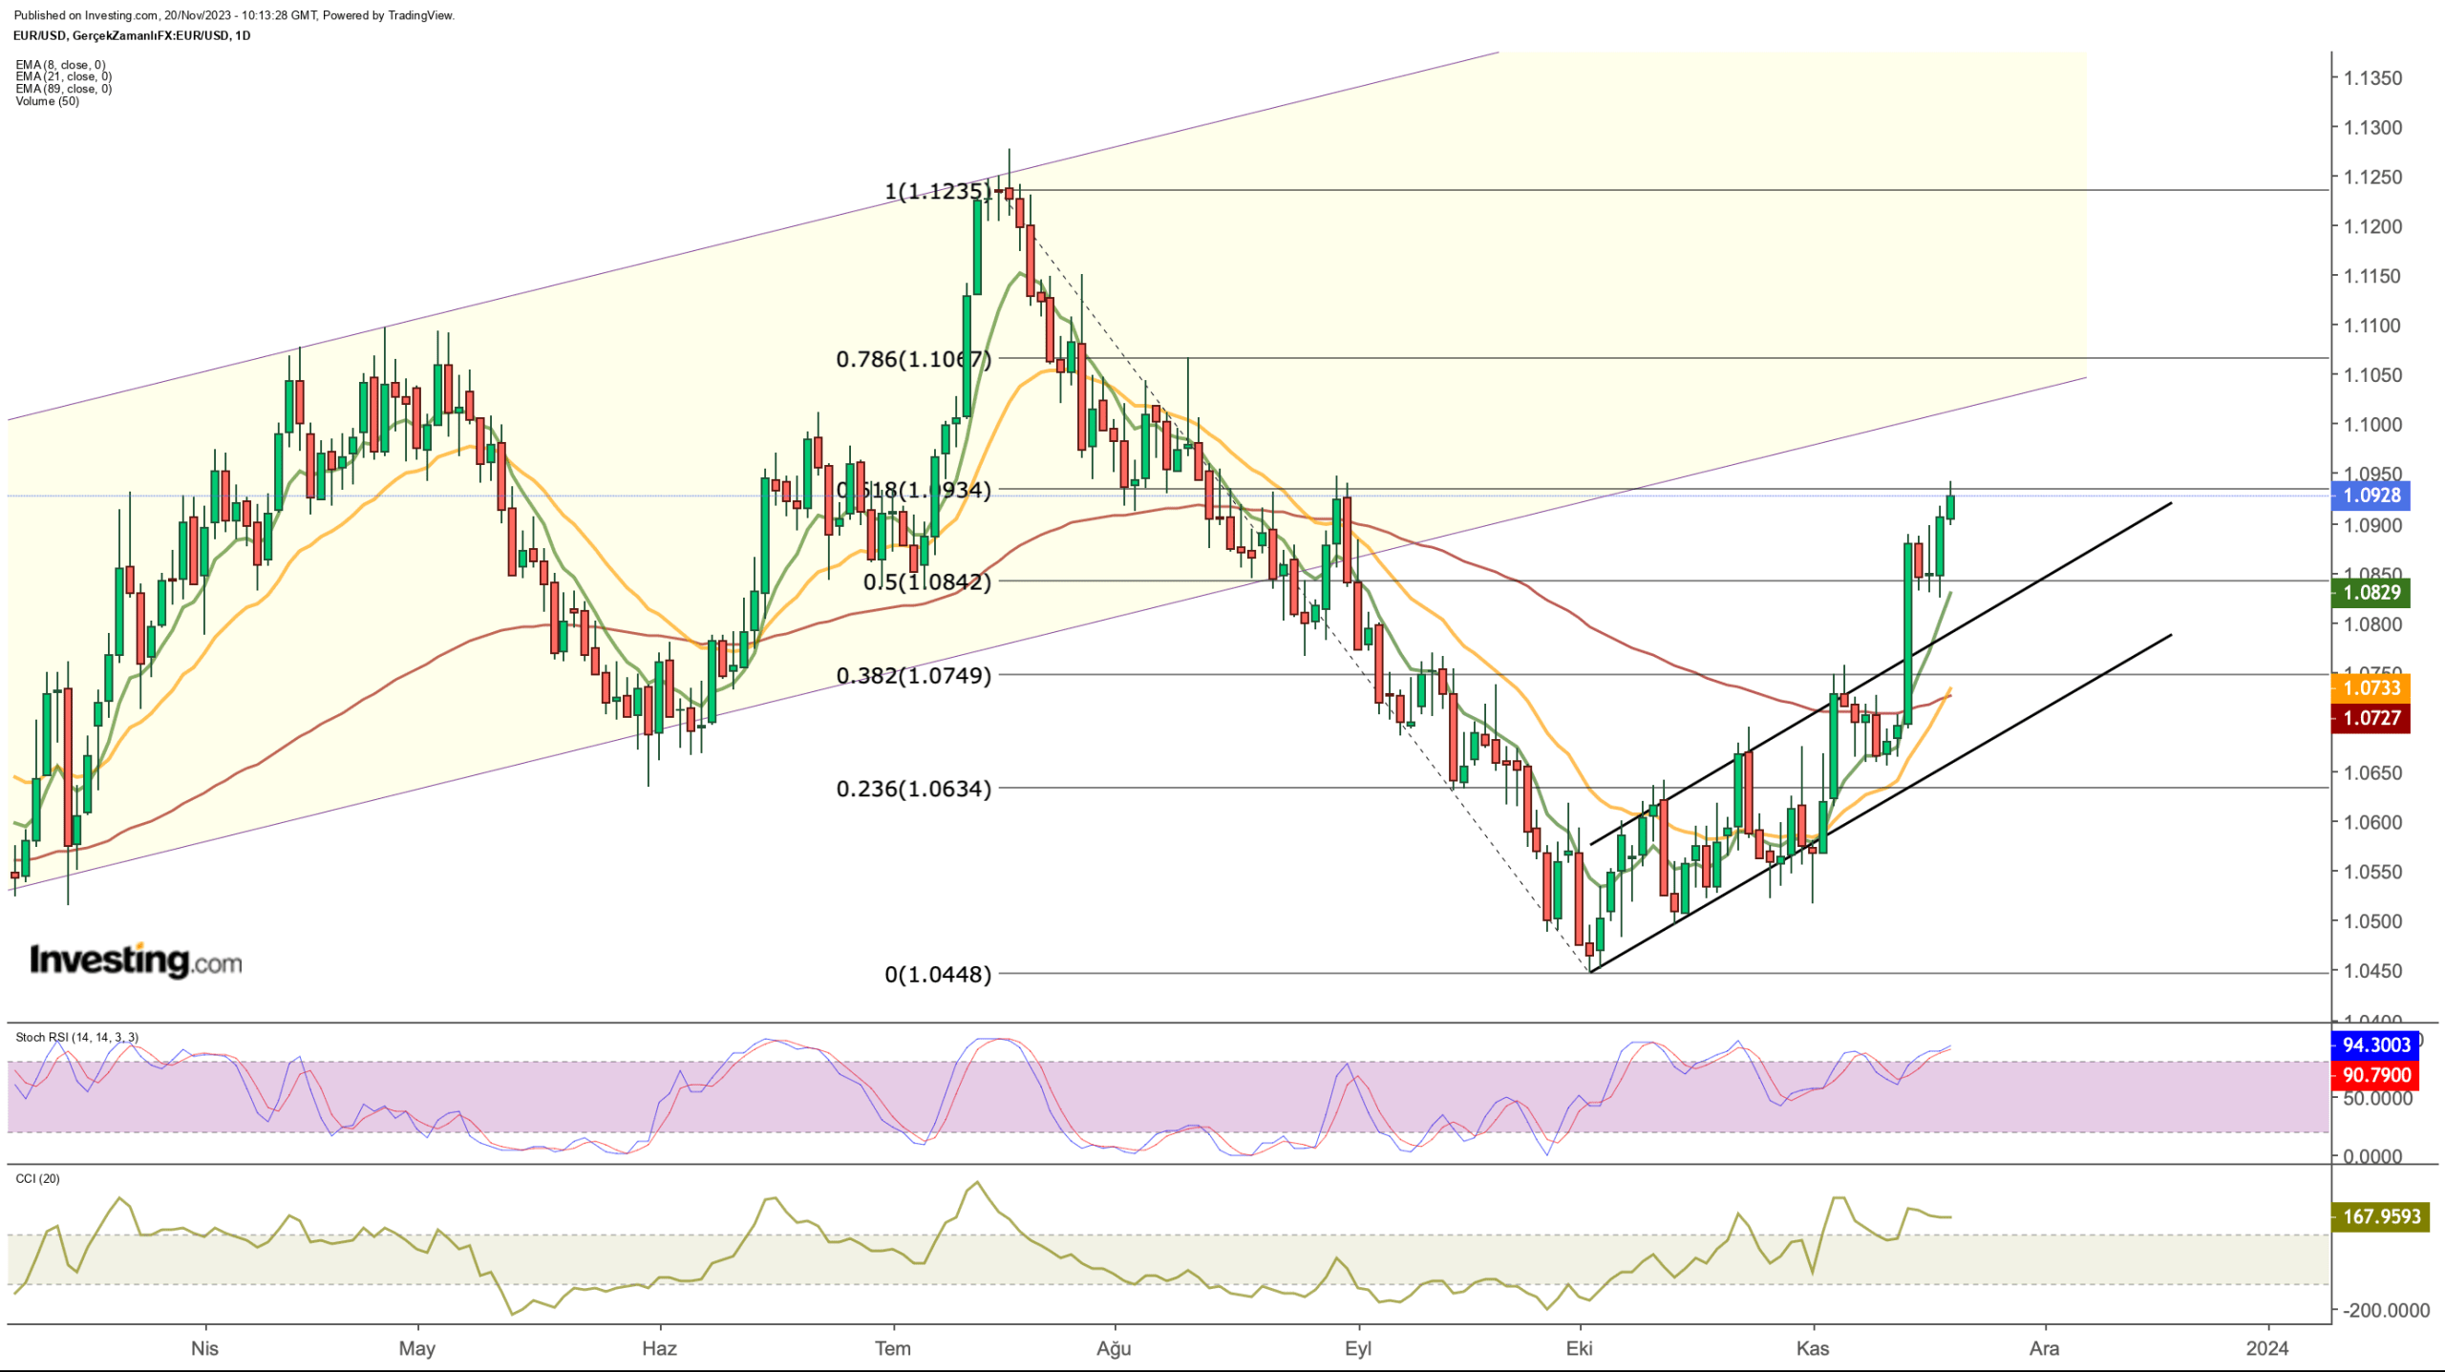The width and height of the screenshot is (2445, 1372).
Task: Click the 0.786(1.1067) Fibonacci label
Action: click(914, 359)
